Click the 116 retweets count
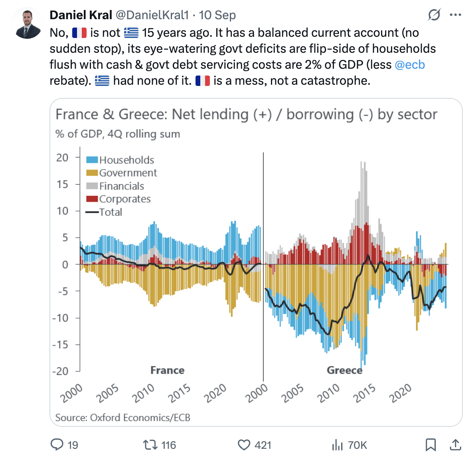 [x=169, y=445]
